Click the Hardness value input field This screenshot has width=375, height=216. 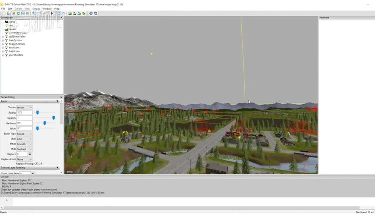click(24, 123)
